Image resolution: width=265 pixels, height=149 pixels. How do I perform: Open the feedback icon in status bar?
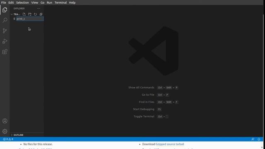[253, 139]
